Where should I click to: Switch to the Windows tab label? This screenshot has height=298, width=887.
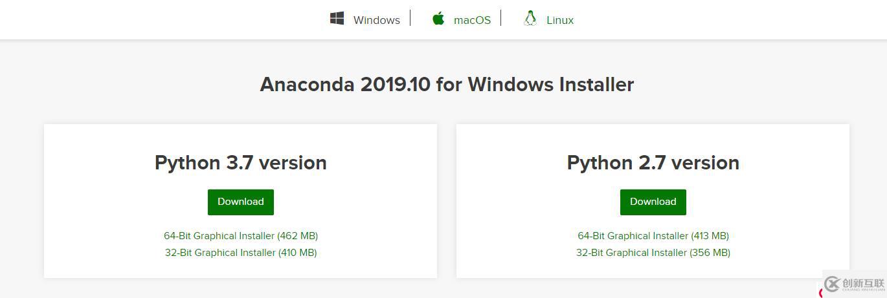coord(376,20)
